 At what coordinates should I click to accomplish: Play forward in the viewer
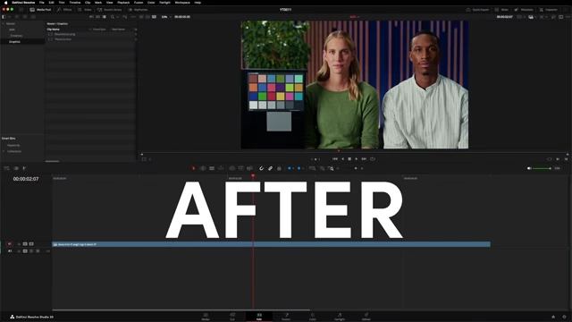[x=357, y=159]
